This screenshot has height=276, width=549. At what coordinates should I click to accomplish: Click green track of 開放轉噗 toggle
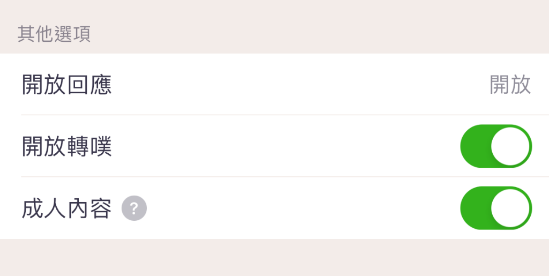pyautogui.click(x=476, y=146)
